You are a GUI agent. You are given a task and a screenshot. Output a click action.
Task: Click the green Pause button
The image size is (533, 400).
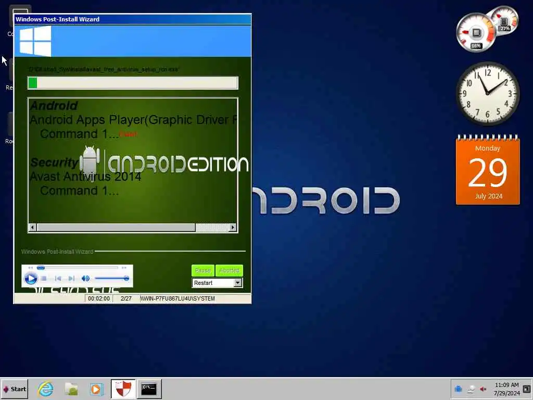203,270
